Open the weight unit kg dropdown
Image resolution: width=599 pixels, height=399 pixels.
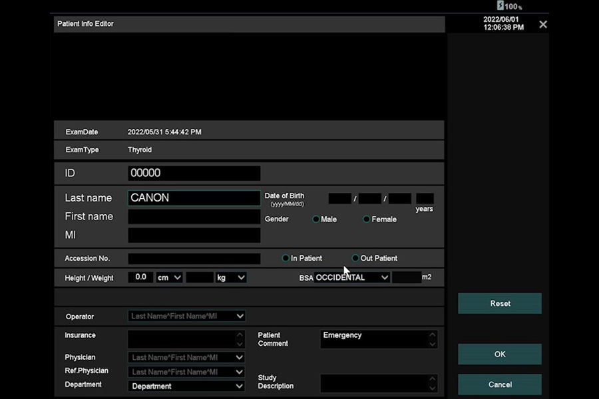coord(231,277)
